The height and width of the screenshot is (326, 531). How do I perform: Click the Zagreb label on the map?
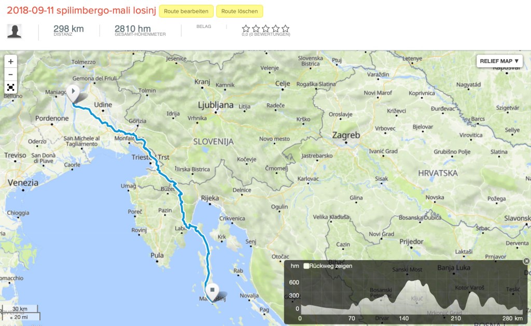pos(346,135)
